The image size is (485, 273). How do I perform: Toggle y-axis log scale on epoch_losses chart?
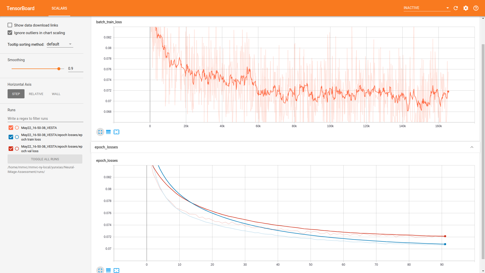point(108,270)
